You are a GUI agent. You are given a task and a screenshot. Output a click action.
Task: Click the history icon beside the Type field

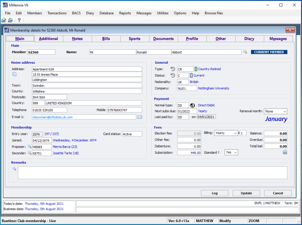[x=173, y=69]
